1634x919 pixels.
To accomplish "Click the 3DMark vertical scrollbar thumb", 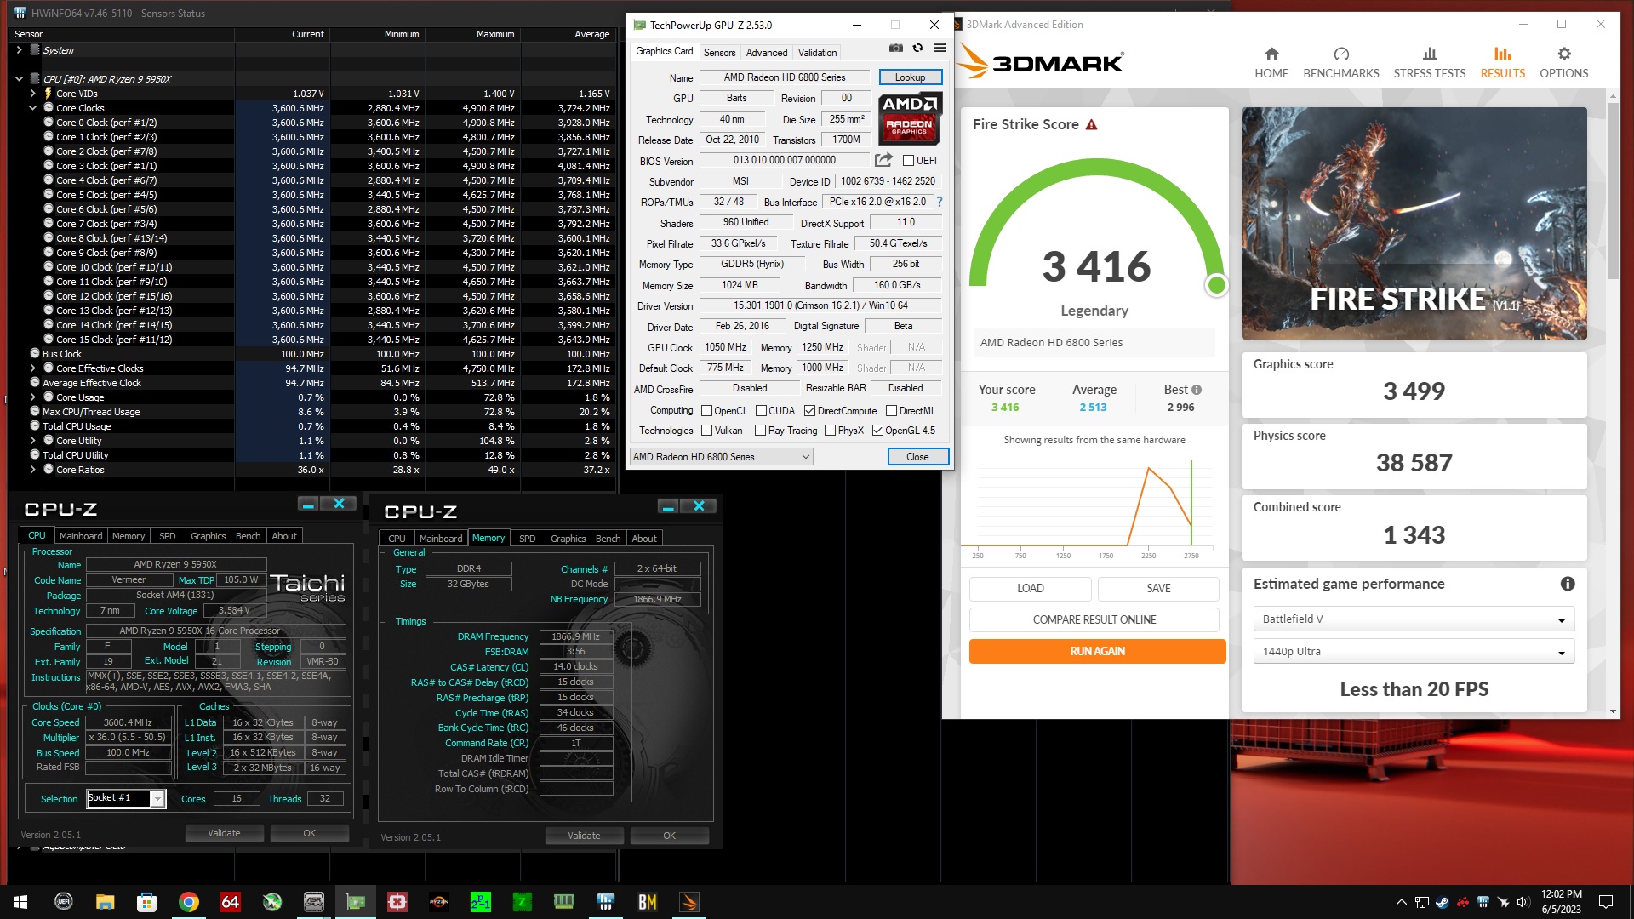I will [1613, 190].
